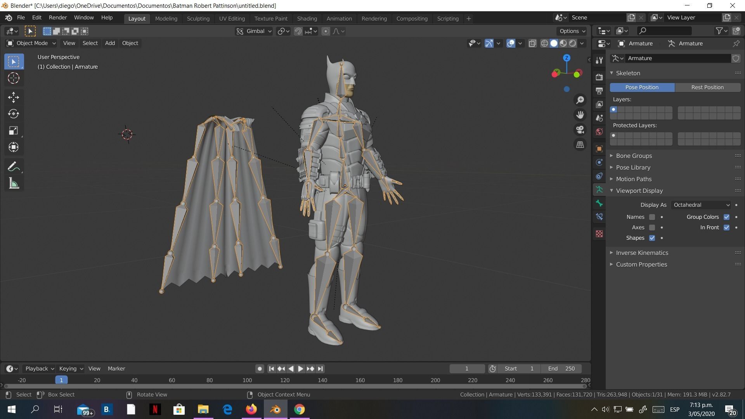Switch to material preview shading
This screenshot has width=745, height=419.
[563, 43]
